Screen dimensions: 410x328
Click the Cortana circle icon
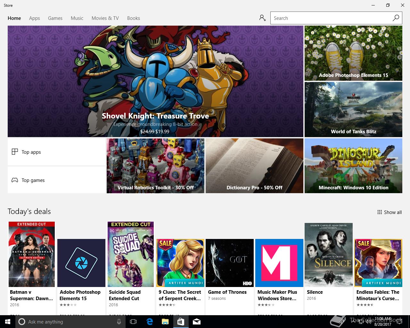pyautogui.click(x=22, y=322)
